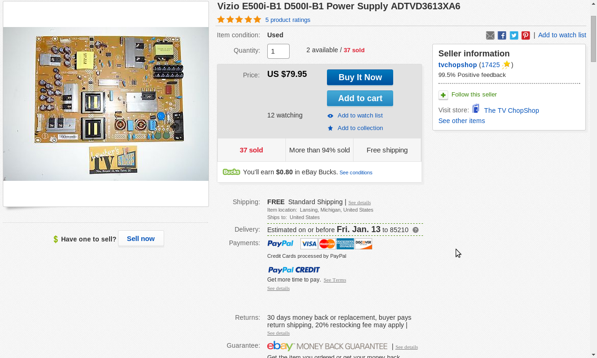
Task: Share listing via email icon
Action: 490,35
